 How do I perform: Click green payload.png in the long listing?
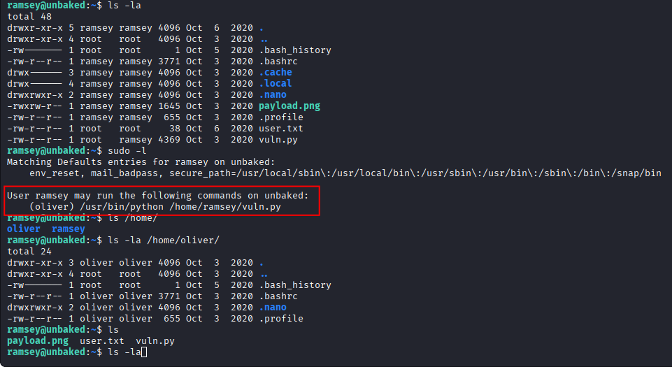point(289,106)
